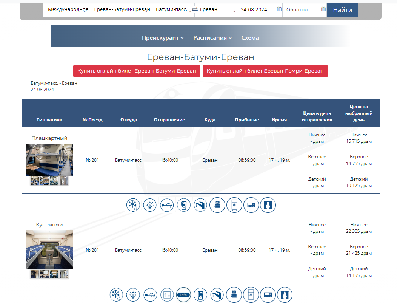Click the microwave icon under Плацкартный carriage
This screenshot has width=397, height=305.
(251, 205)
